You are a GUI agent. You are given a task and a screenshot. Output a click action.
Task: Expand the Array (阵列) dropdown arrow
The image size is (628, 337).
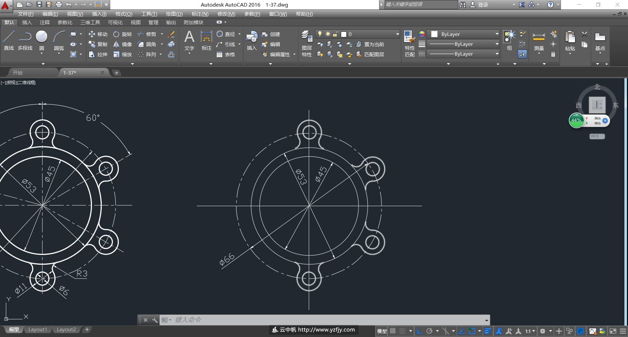click(161, 54)
